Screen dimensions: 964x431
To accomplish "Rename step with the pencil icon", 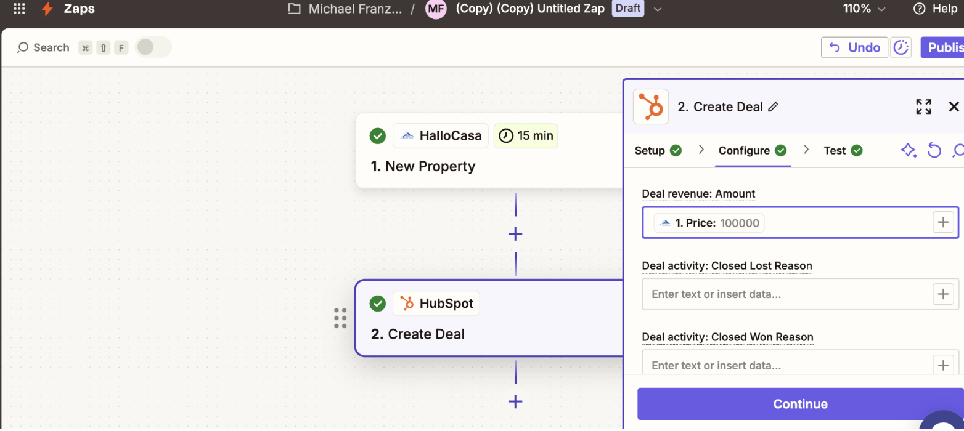I will [x=773, y=107].
